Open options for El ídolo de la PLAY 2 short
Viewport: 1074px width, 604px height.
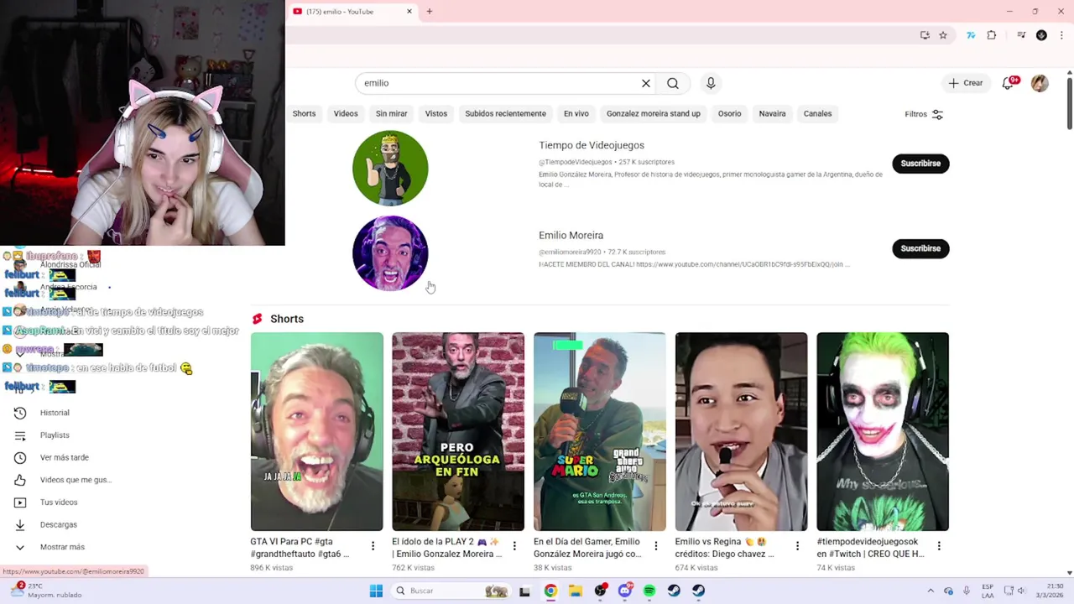[514, 546]
